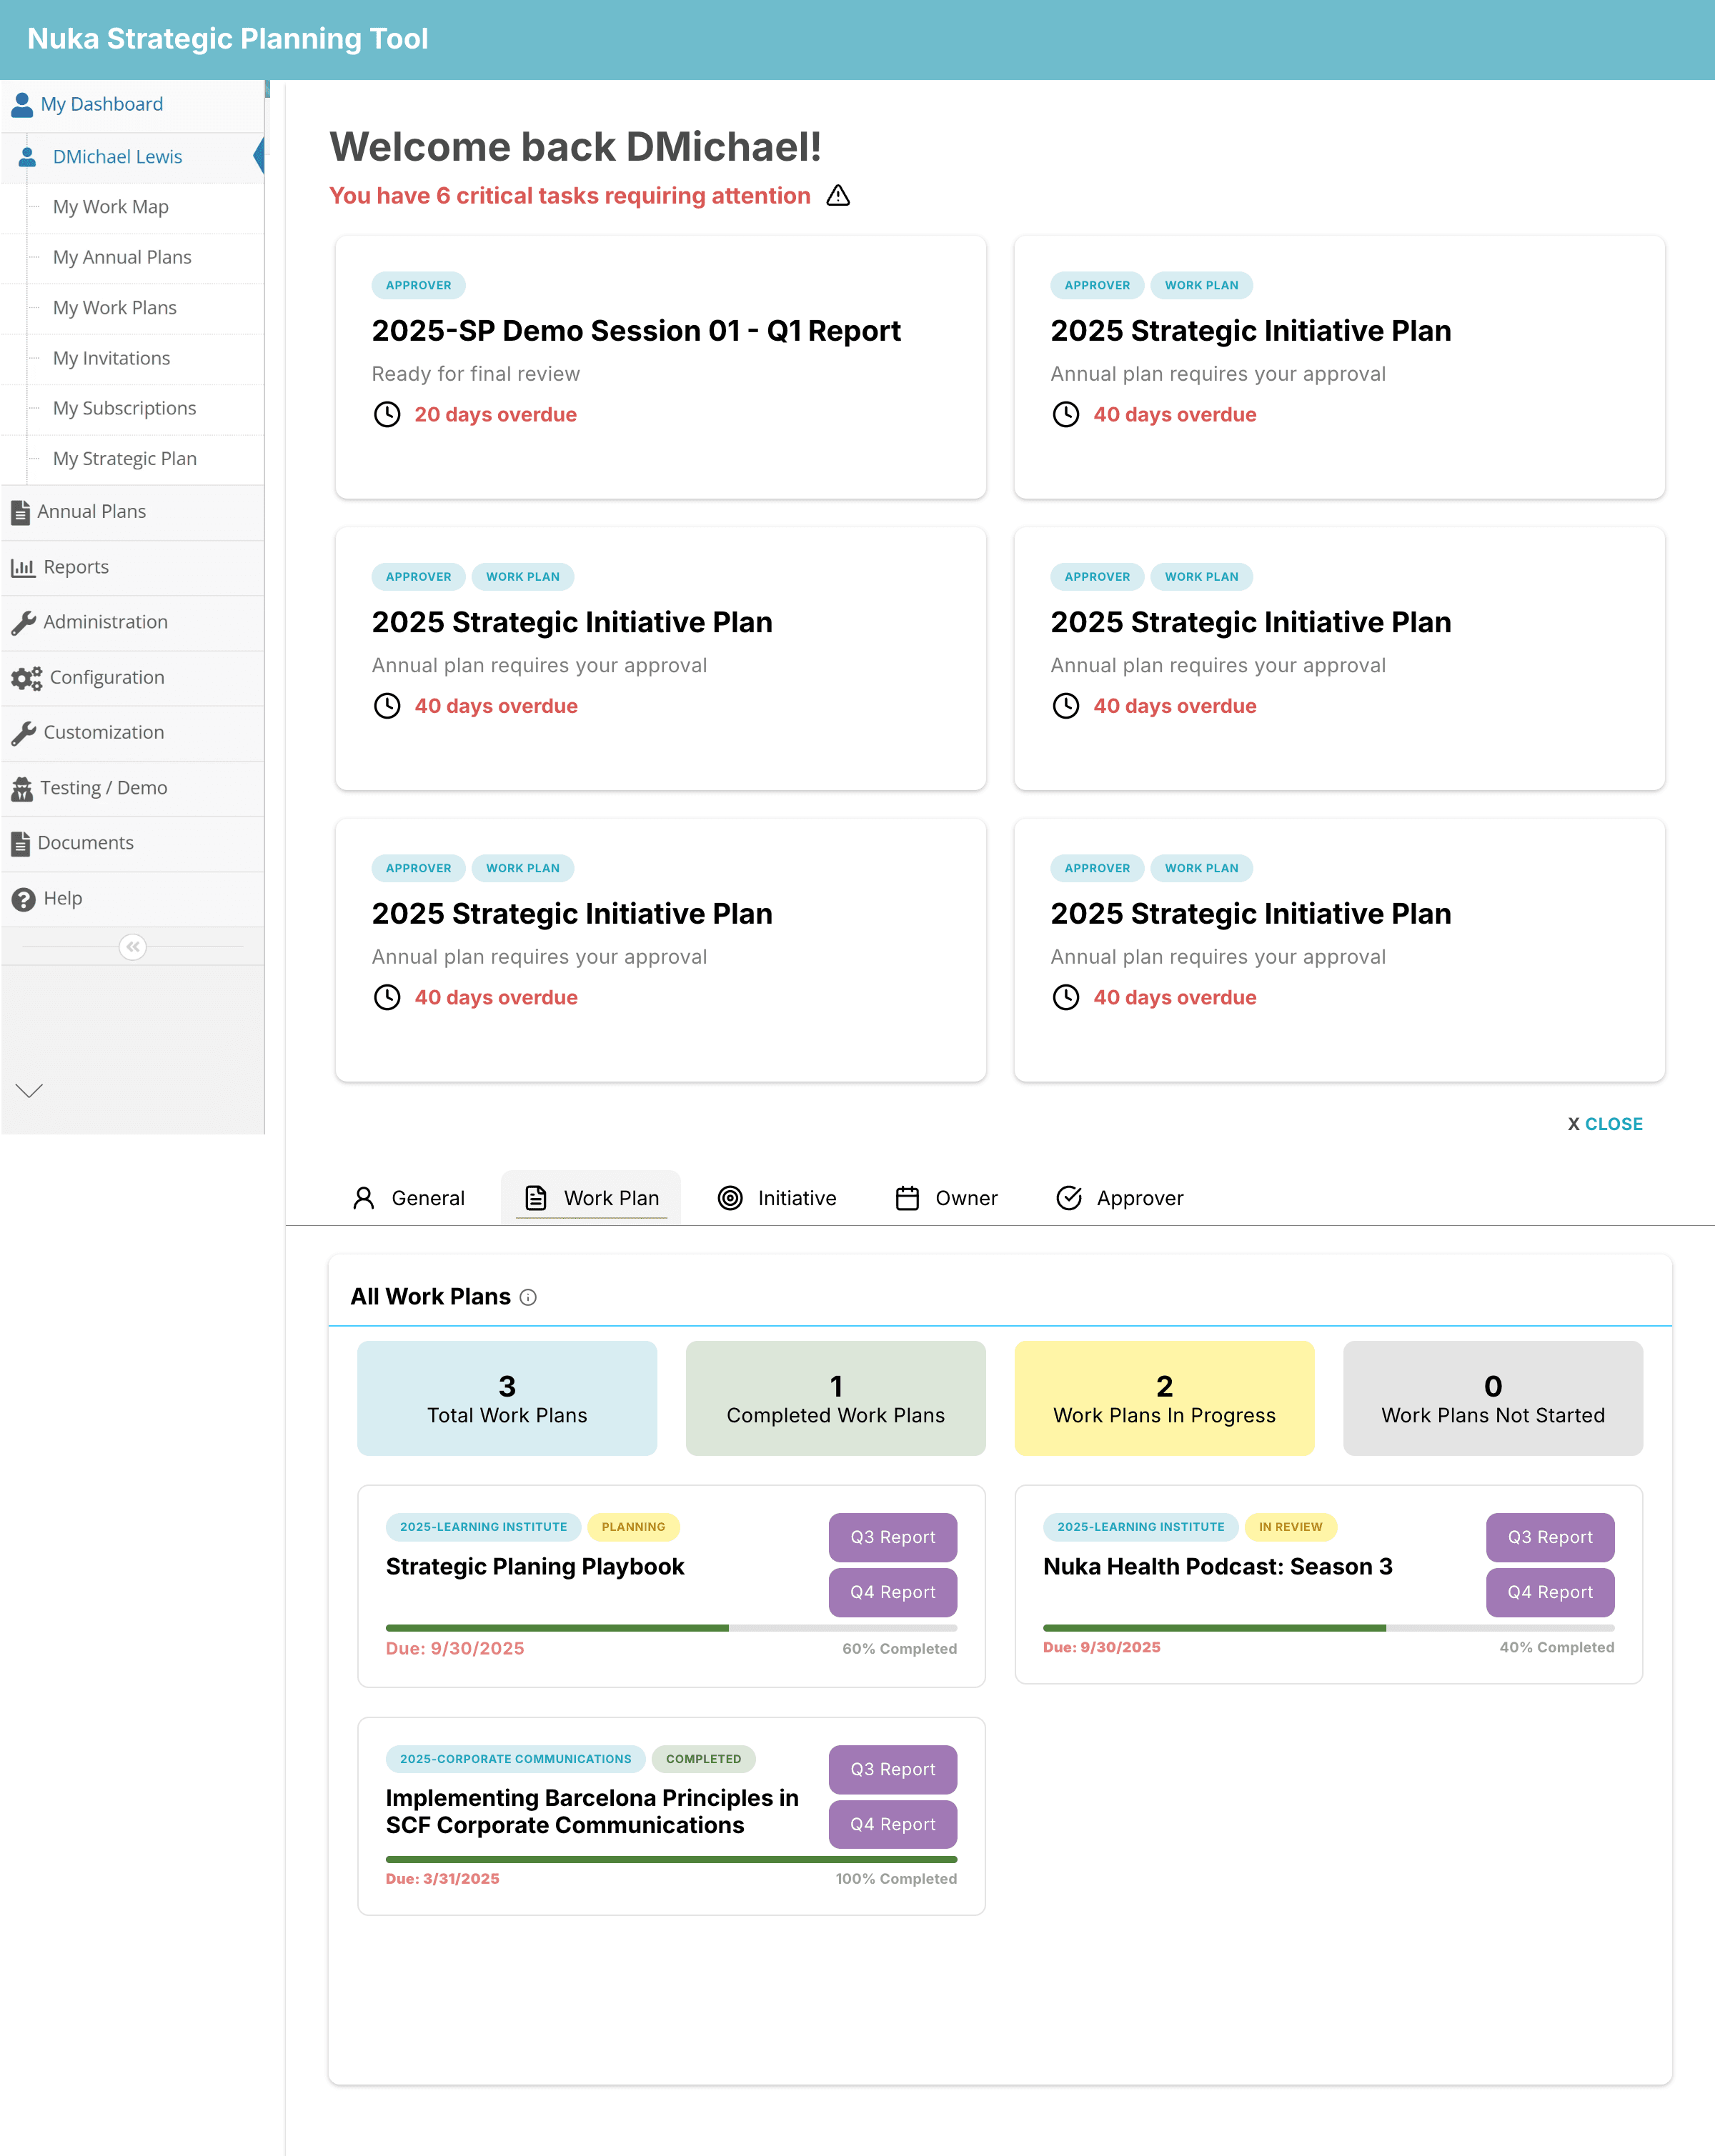Click the Reports bar chart icon in sidebar

[x=22, y=567]
